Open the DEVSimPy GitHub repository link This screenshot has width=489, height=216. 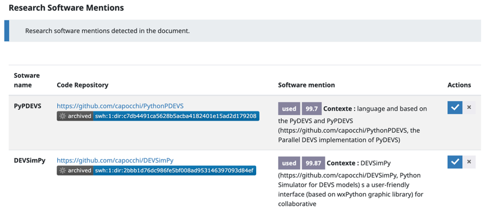115,160
